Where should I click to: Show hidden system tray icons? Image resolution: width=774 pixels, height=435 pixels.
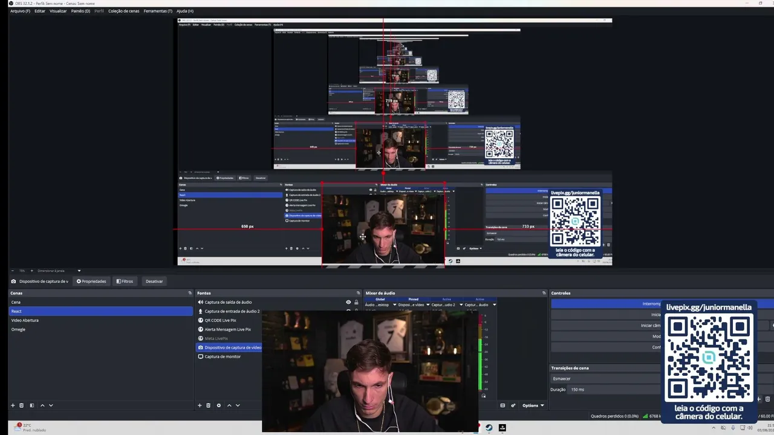pyautogui.click(x=713, y=428)
